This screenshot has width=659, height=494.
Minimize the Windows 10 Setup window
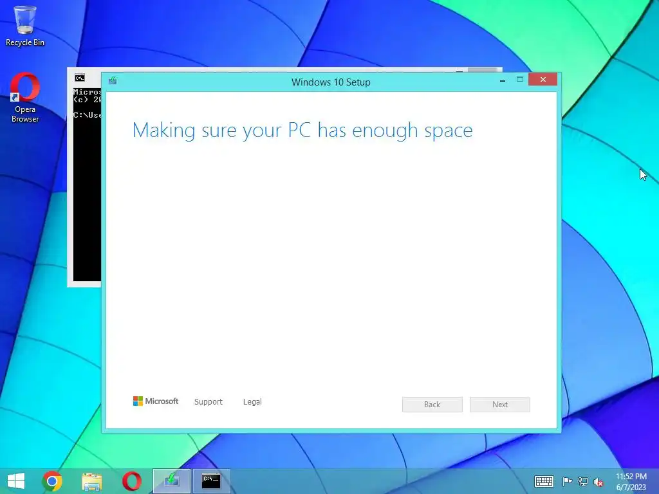click(x=503, y=80)
